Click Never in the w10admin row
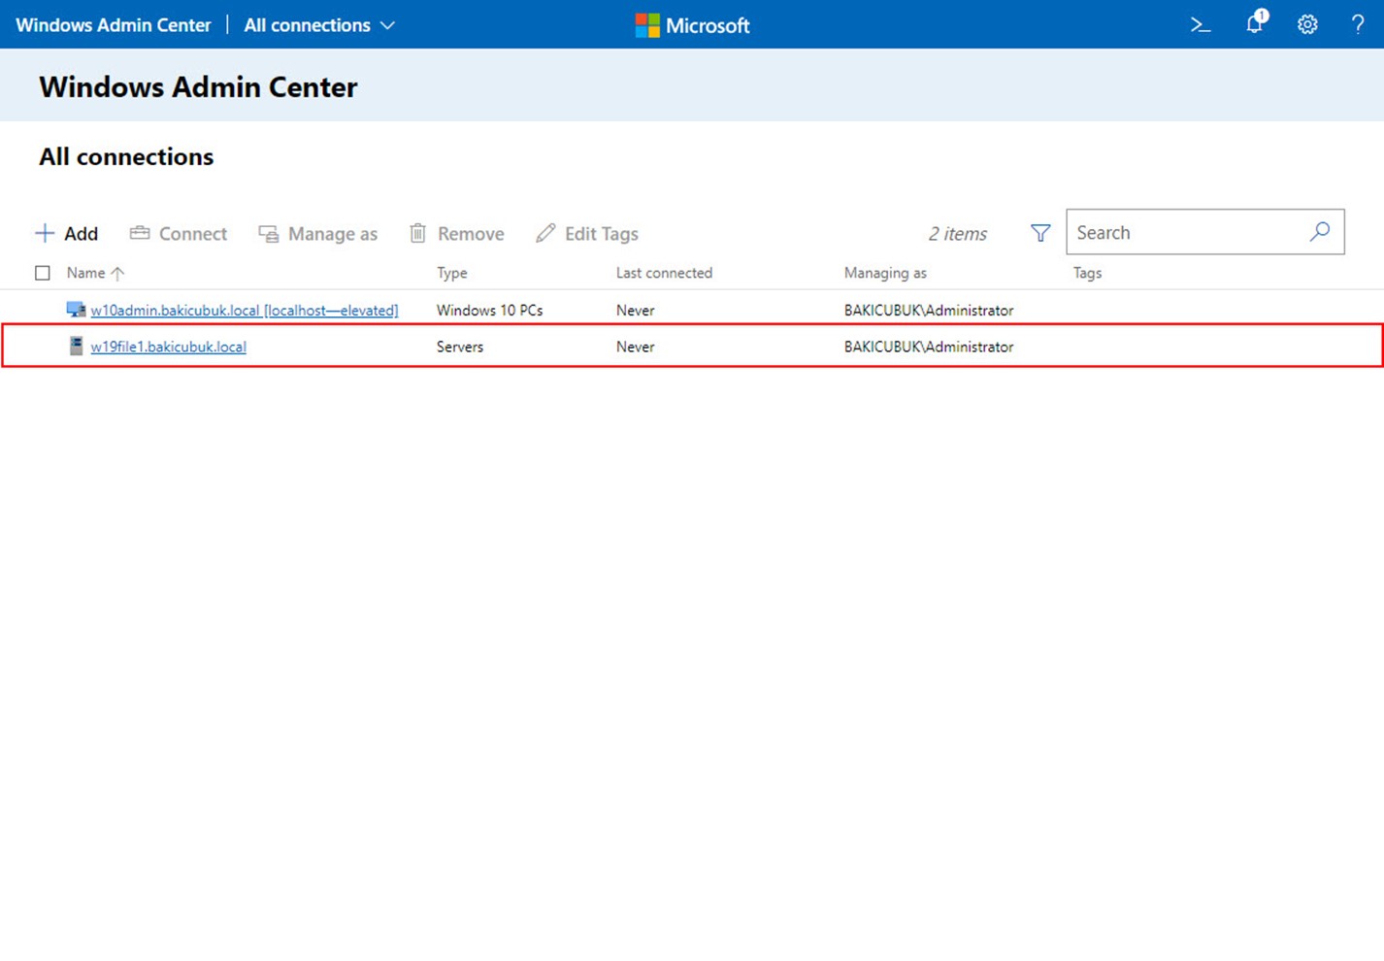1384x961 pixels. tap(636, 311)
